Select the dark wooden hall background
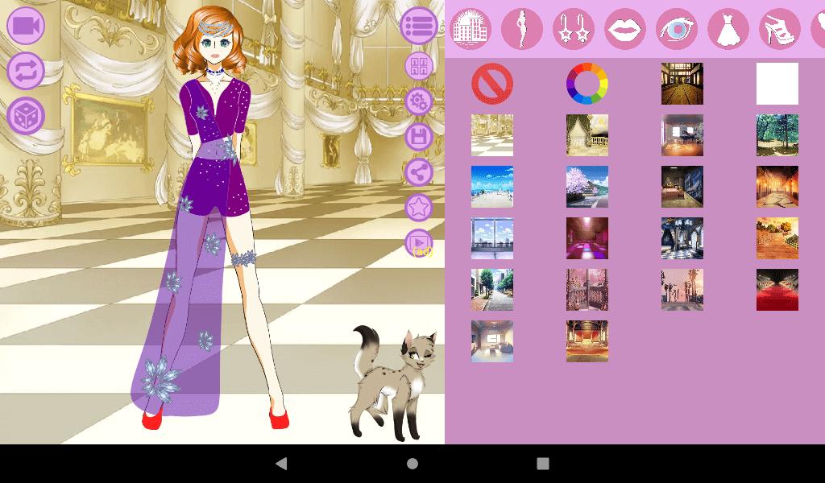This screenshot has height=483, width=825. tap(682, 84)
